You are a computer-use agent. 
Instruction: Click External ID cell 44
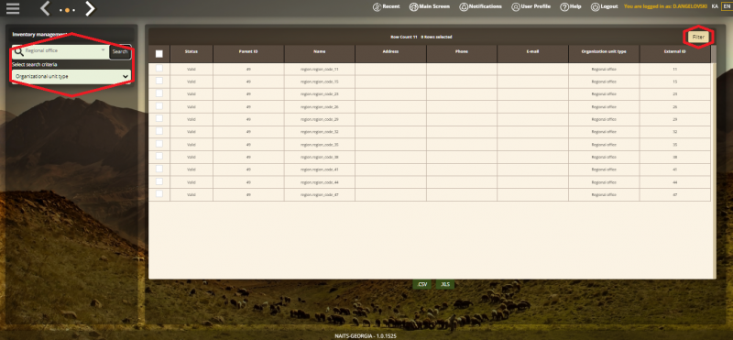(x=675, y=182)
